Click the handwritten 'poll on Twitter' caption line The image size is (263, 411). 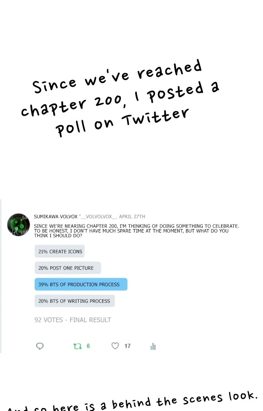tap(122, 121)
